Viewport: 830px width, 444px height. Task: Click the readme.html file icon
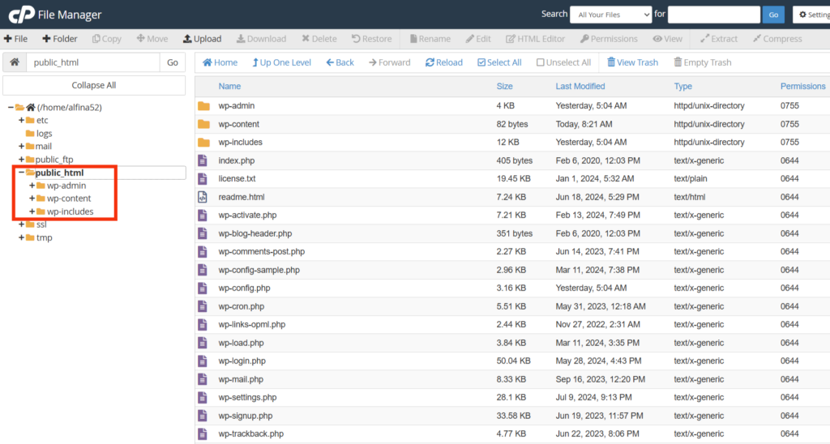click(203, 197)
